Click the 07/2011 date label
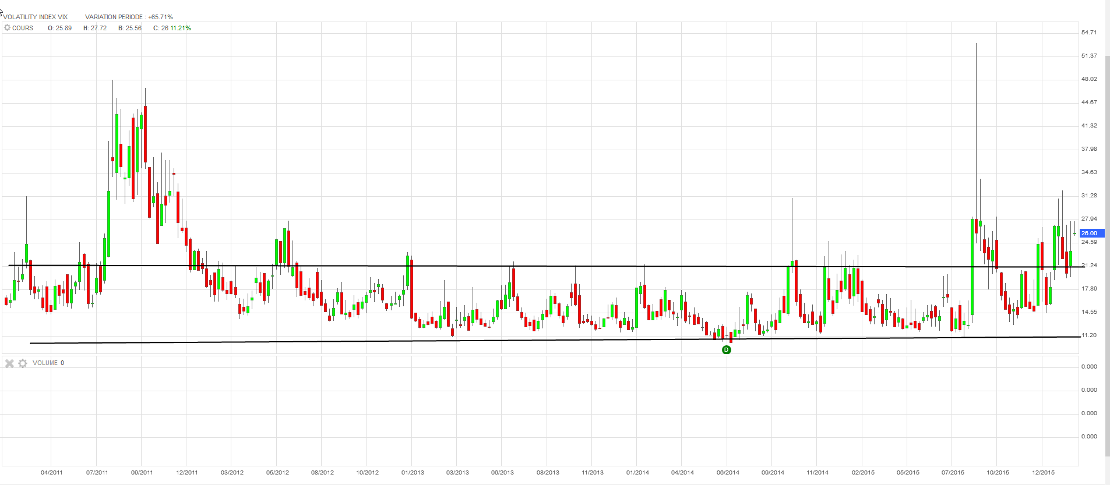This screenshot has height=485, width=1110. (x=97, y=472)
